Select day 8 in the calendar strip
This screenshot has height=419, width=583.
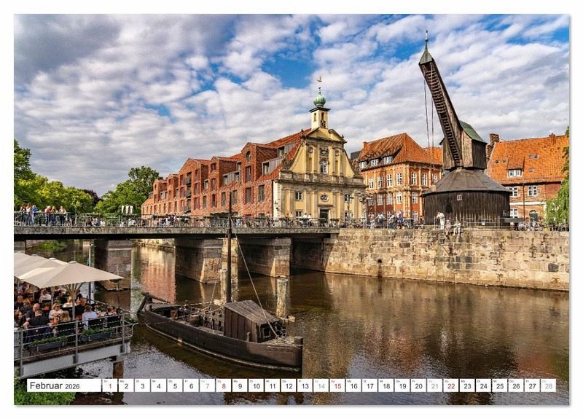(224, 385)
